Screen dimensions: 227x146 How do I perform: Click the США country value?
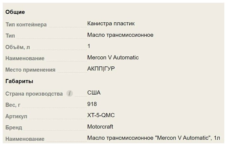[94, 93]
